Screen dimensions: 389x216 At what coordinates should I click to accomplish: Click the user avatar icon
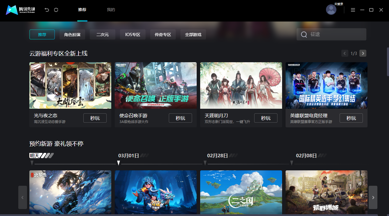[x=331, y=10]
